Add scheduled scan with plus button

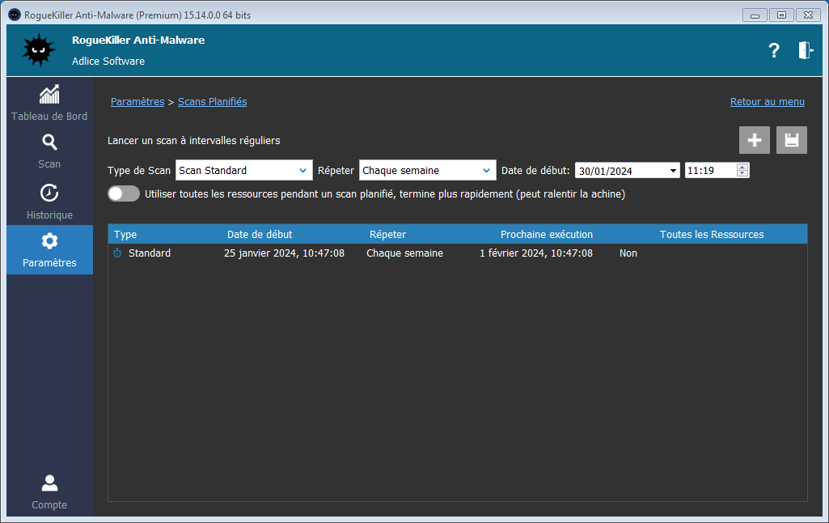pos(754,140)
